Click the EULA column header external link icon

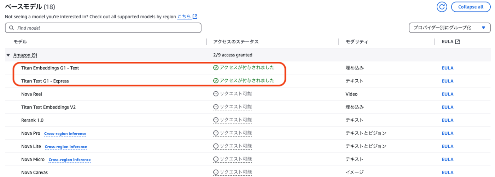[x=458, y=42]
